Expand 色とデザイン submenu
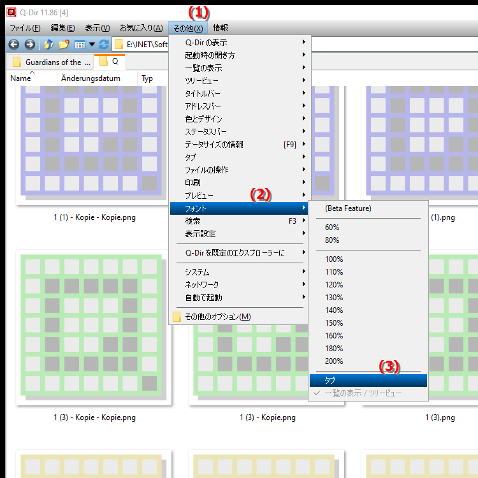Viewport: 478px width, 478px height. click(x=239, y=119)
